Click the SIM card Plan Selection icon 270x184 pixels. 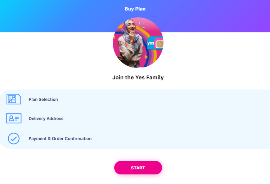coord(14,99)
